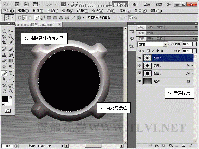Open zoom level 100% dropdown

pos(56,5)
